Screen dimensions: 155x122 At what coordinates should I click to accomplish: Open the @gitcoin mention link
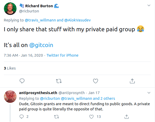(x=41, y=45)
